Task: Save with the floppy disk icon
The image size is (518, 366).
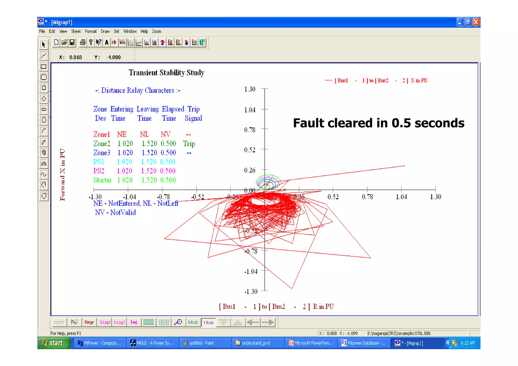Action: click(x=72, y=42)
